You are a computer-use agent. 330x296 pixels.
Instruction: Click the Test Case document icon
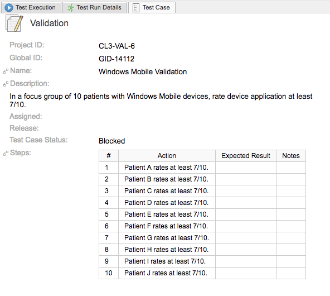tap(136, 8)
